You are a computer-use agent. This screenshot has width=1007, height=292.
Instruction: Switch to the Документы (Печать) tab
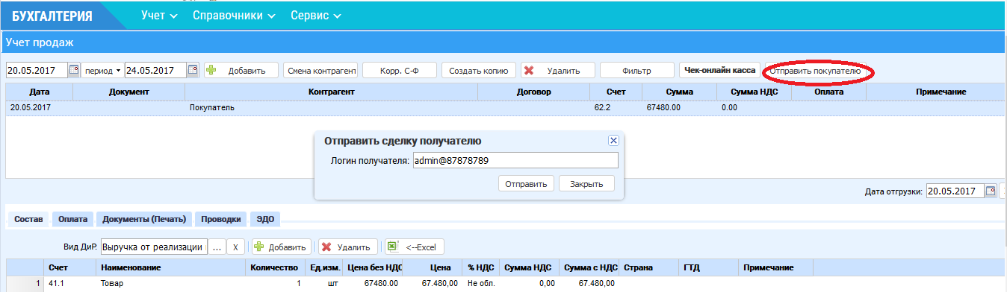[x=144, y=219]
